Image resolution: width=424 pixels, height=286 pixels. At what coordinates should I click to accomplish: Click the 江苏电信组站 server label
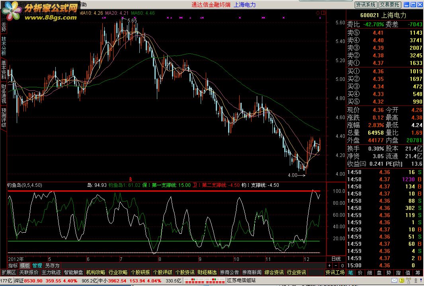[x=241, y=280]
